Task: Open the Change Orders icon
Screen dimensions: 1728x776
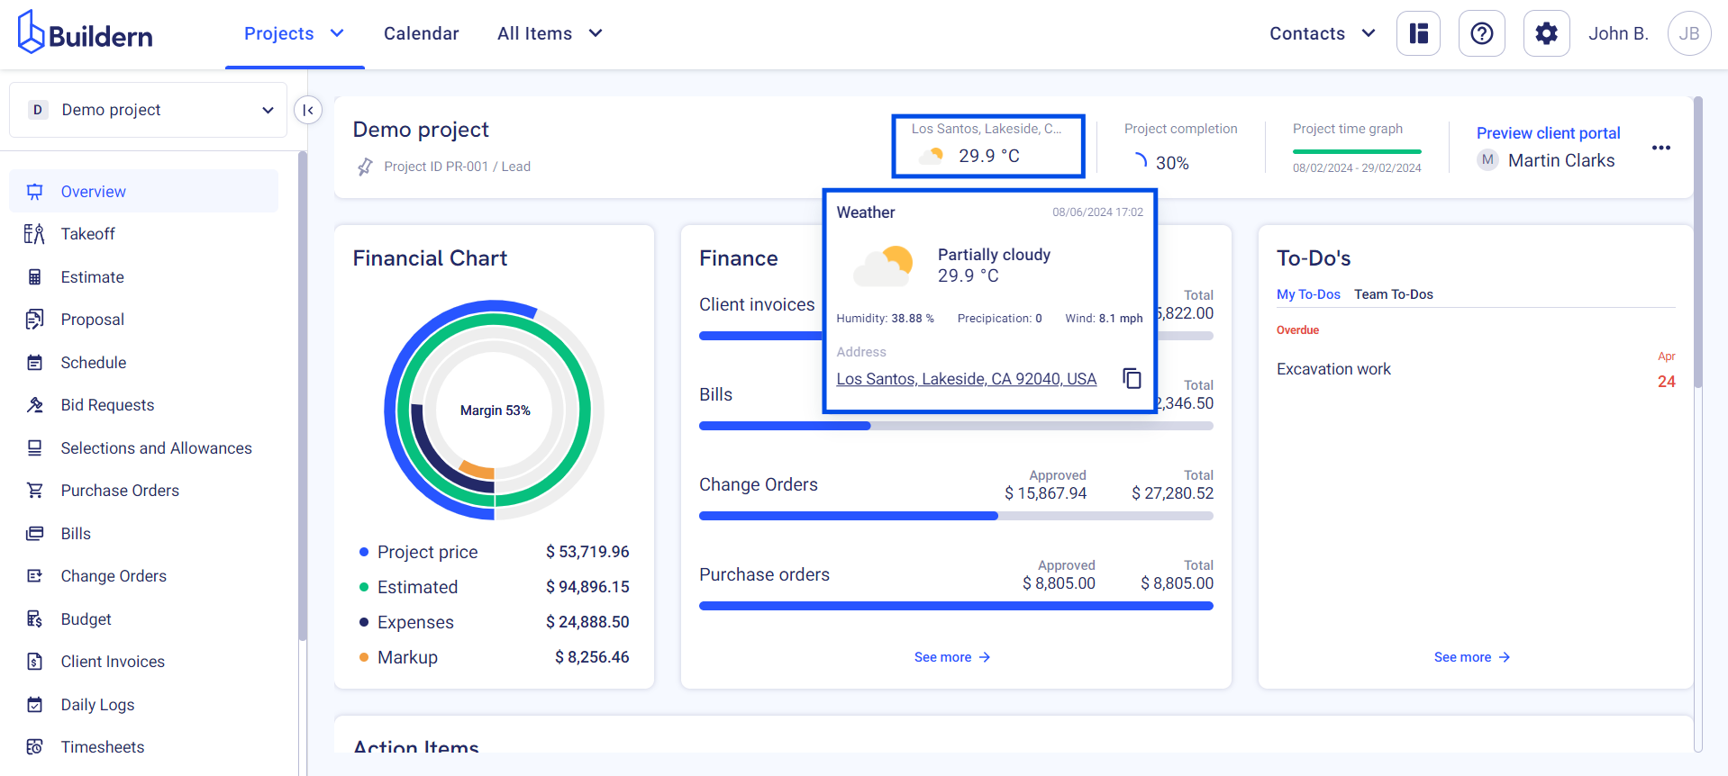Action: pyautogui.click(x=34, y=576)
